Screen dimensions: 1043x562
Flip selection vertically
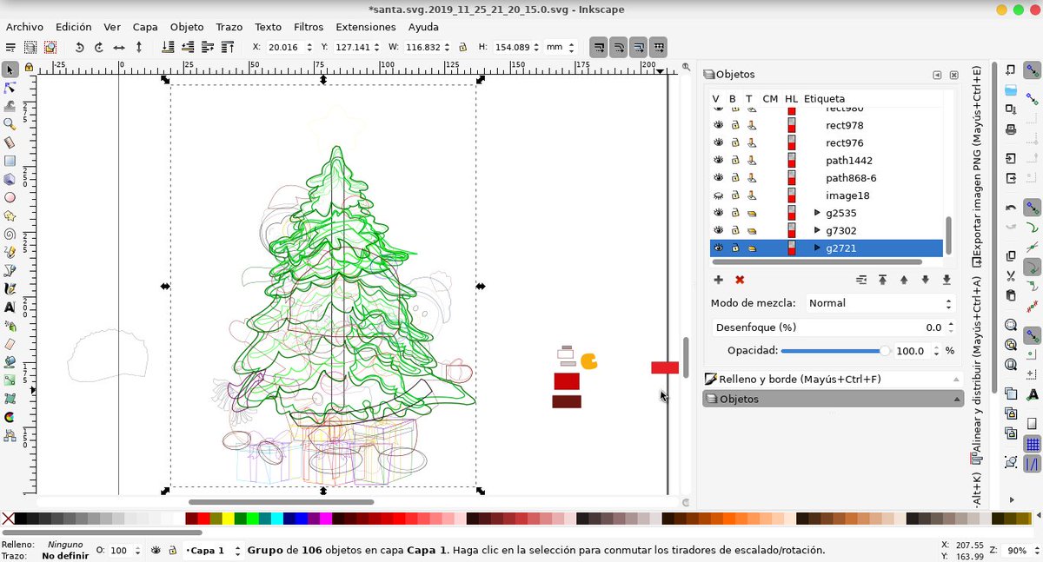click(139, 47)
